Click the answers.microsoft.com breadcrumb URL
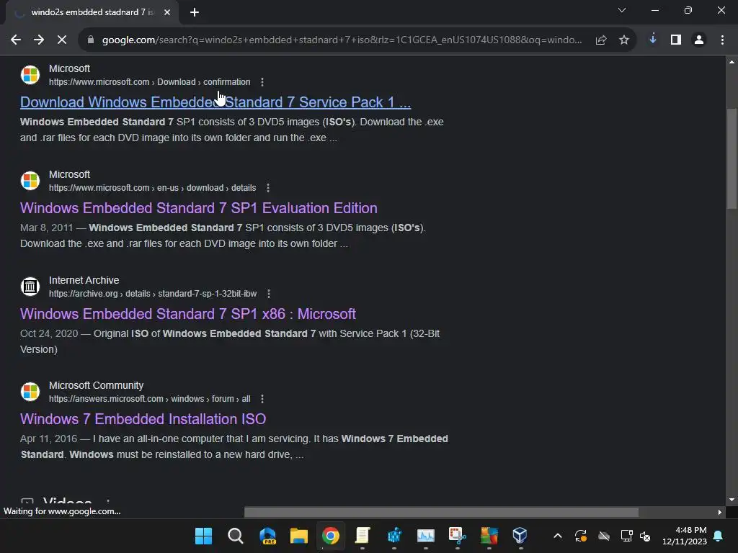Image resolution: width=738 pixels, height=553 pixels. pos(149,399)
